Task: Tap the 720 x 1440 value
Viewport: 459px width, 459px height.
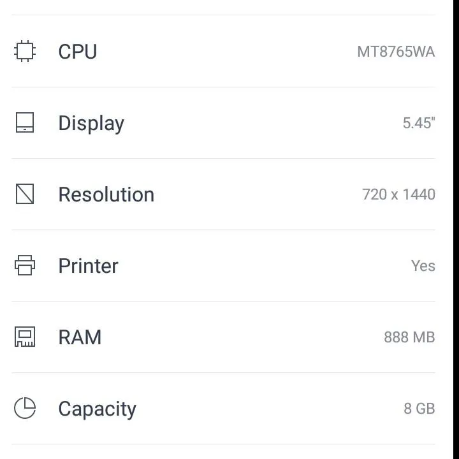Action: click(398, 194)
